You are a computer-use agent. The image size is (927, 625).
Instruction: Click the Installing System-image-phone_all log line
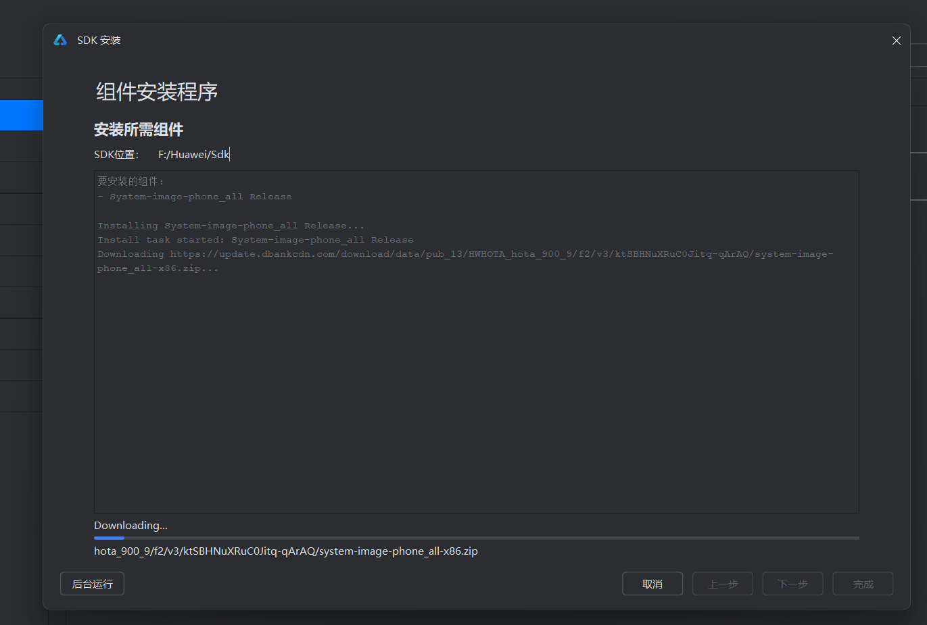[231, 226]
